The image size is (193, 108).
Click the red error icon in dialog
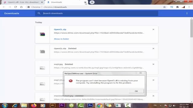pos(71,81)
